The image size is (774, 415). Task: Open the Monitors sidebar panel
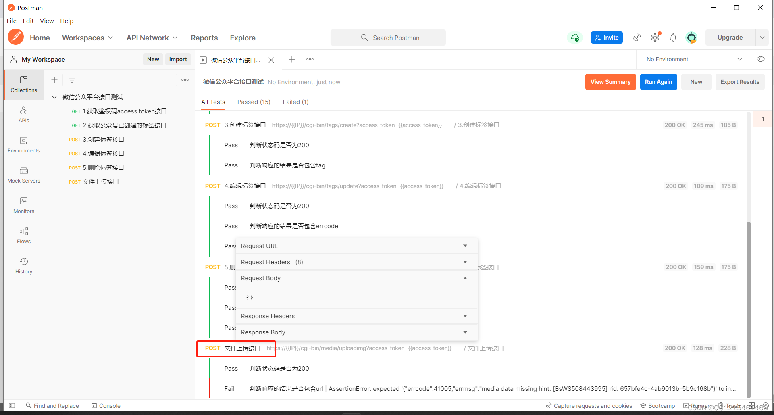coord(24,206)
